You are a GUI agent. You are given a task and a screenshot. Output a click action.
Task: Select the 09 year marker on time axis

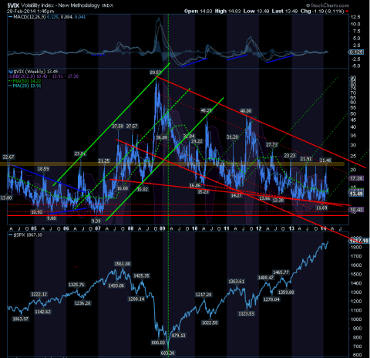pyautogui.click(x=163, y=228)
